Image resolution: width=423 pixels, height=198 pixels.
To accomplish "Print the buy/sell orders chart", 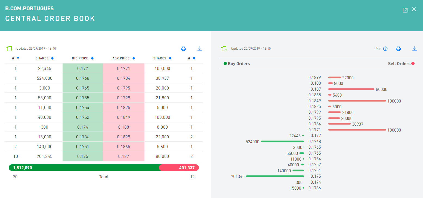I will [x=399, y=49].
